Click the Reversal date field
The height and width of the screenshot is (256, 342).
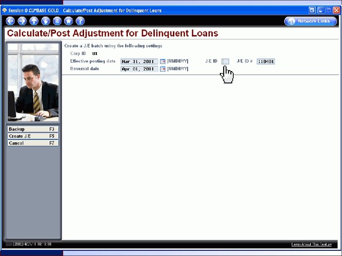(139, 69)
